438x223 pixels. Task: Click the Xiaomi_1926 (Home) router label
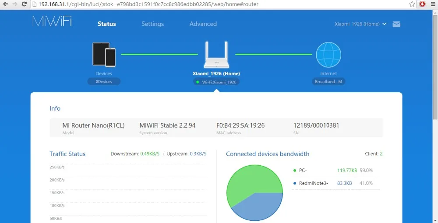coord(216,73)
